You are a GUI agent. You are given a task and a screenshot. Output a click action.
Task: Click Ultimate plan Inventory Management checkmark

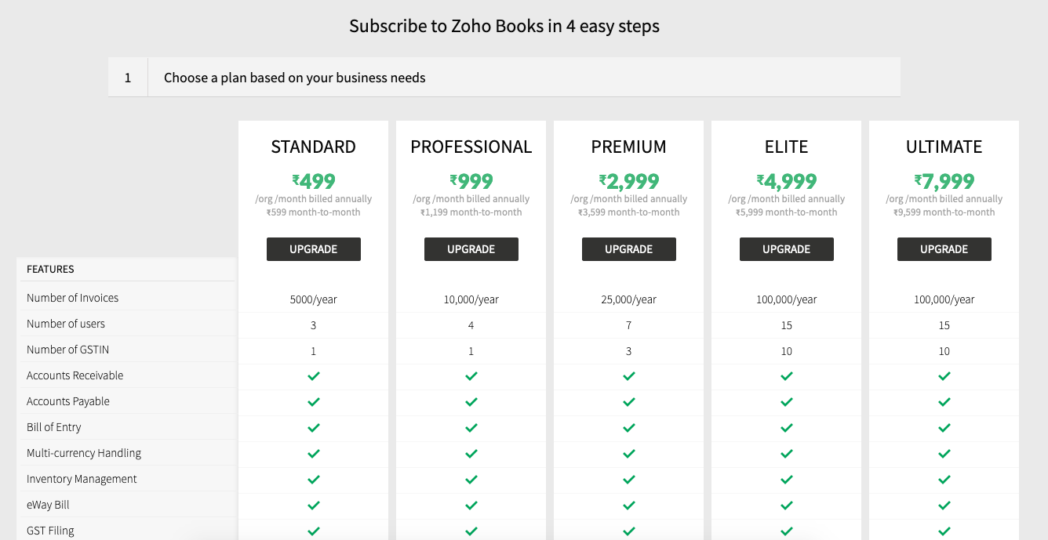pyautogui.click(x=944, y=480)
